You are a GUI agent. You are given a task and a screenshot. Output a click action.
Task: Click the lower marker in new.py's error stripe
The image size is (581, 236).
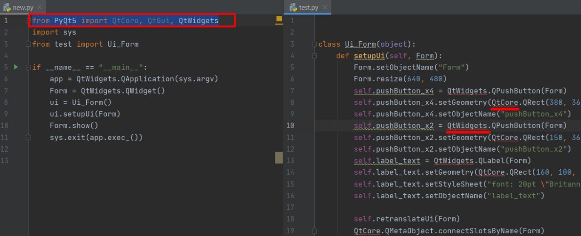[279, 157]
